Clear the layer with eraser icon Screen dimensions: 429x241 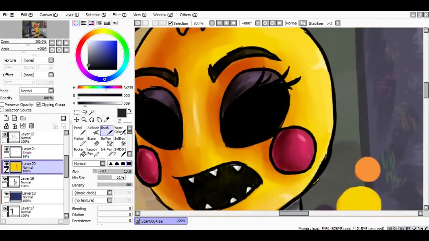point(23,126)
